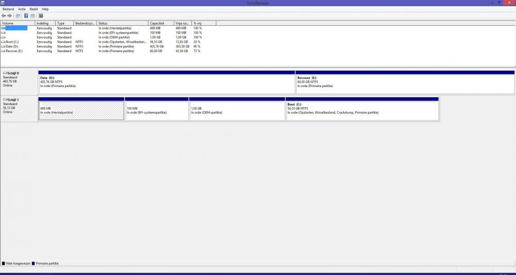
Task: Click the Schijf 1 disk icon
Action: tap(5, 99)
